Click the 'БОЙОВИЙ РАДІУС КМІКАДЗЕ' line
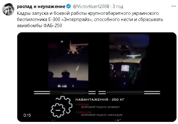 [x=102, y=115]
